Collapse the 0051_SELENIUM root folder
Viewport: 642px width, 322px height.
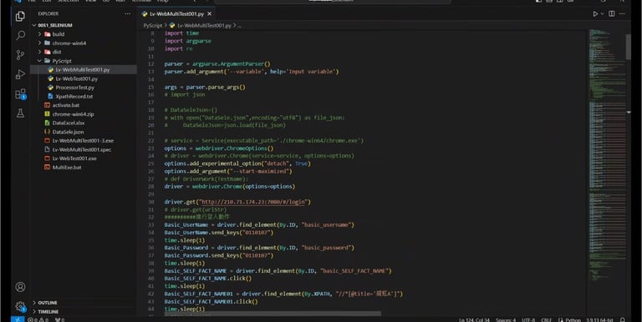[34, 25]
